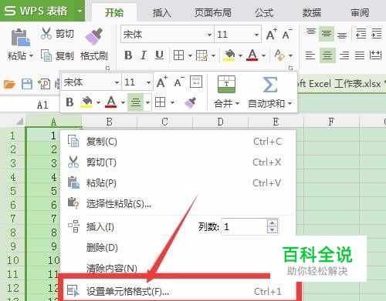The width and height of the screenshot is (386, 301).
Task: Click the mini toolbar format painter brush
Action: [x=191, y=102]
